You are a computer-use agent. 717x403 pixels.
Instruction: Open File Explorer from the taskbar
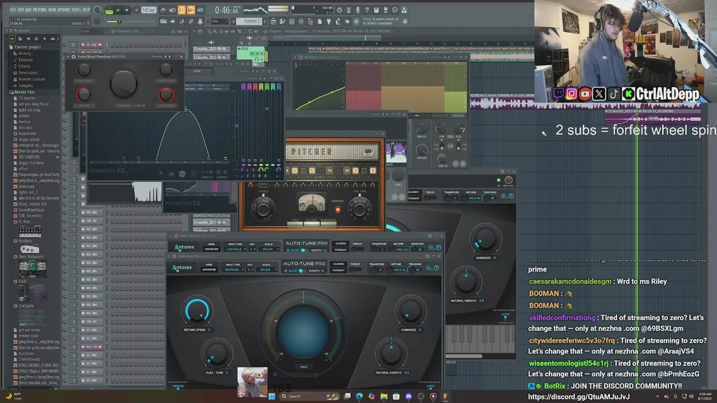tap(384, 396)
